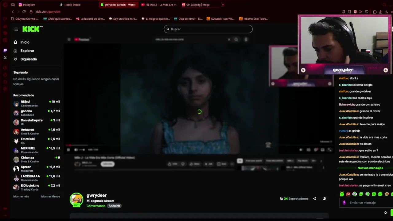The width and height of the screenshot is (393, 221).
Task: Switch to the Milo J YouTube tab
Action: click(159, 5)
